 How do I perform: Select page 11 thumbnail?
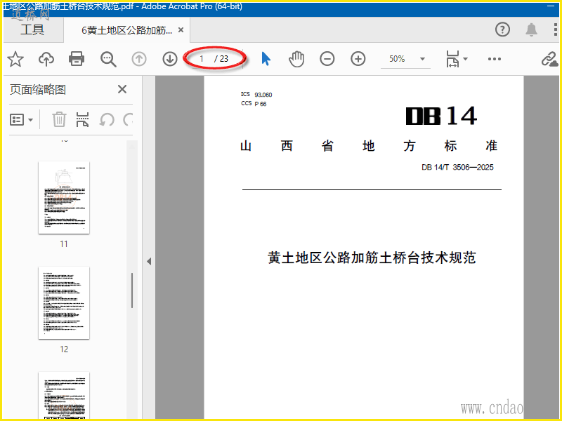(64, 198)
